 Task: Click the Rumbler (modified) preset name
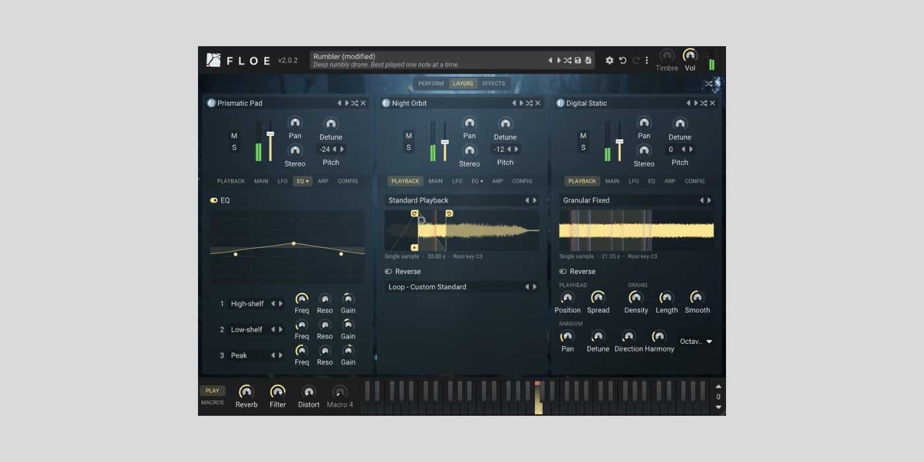(x=345, y=57)
